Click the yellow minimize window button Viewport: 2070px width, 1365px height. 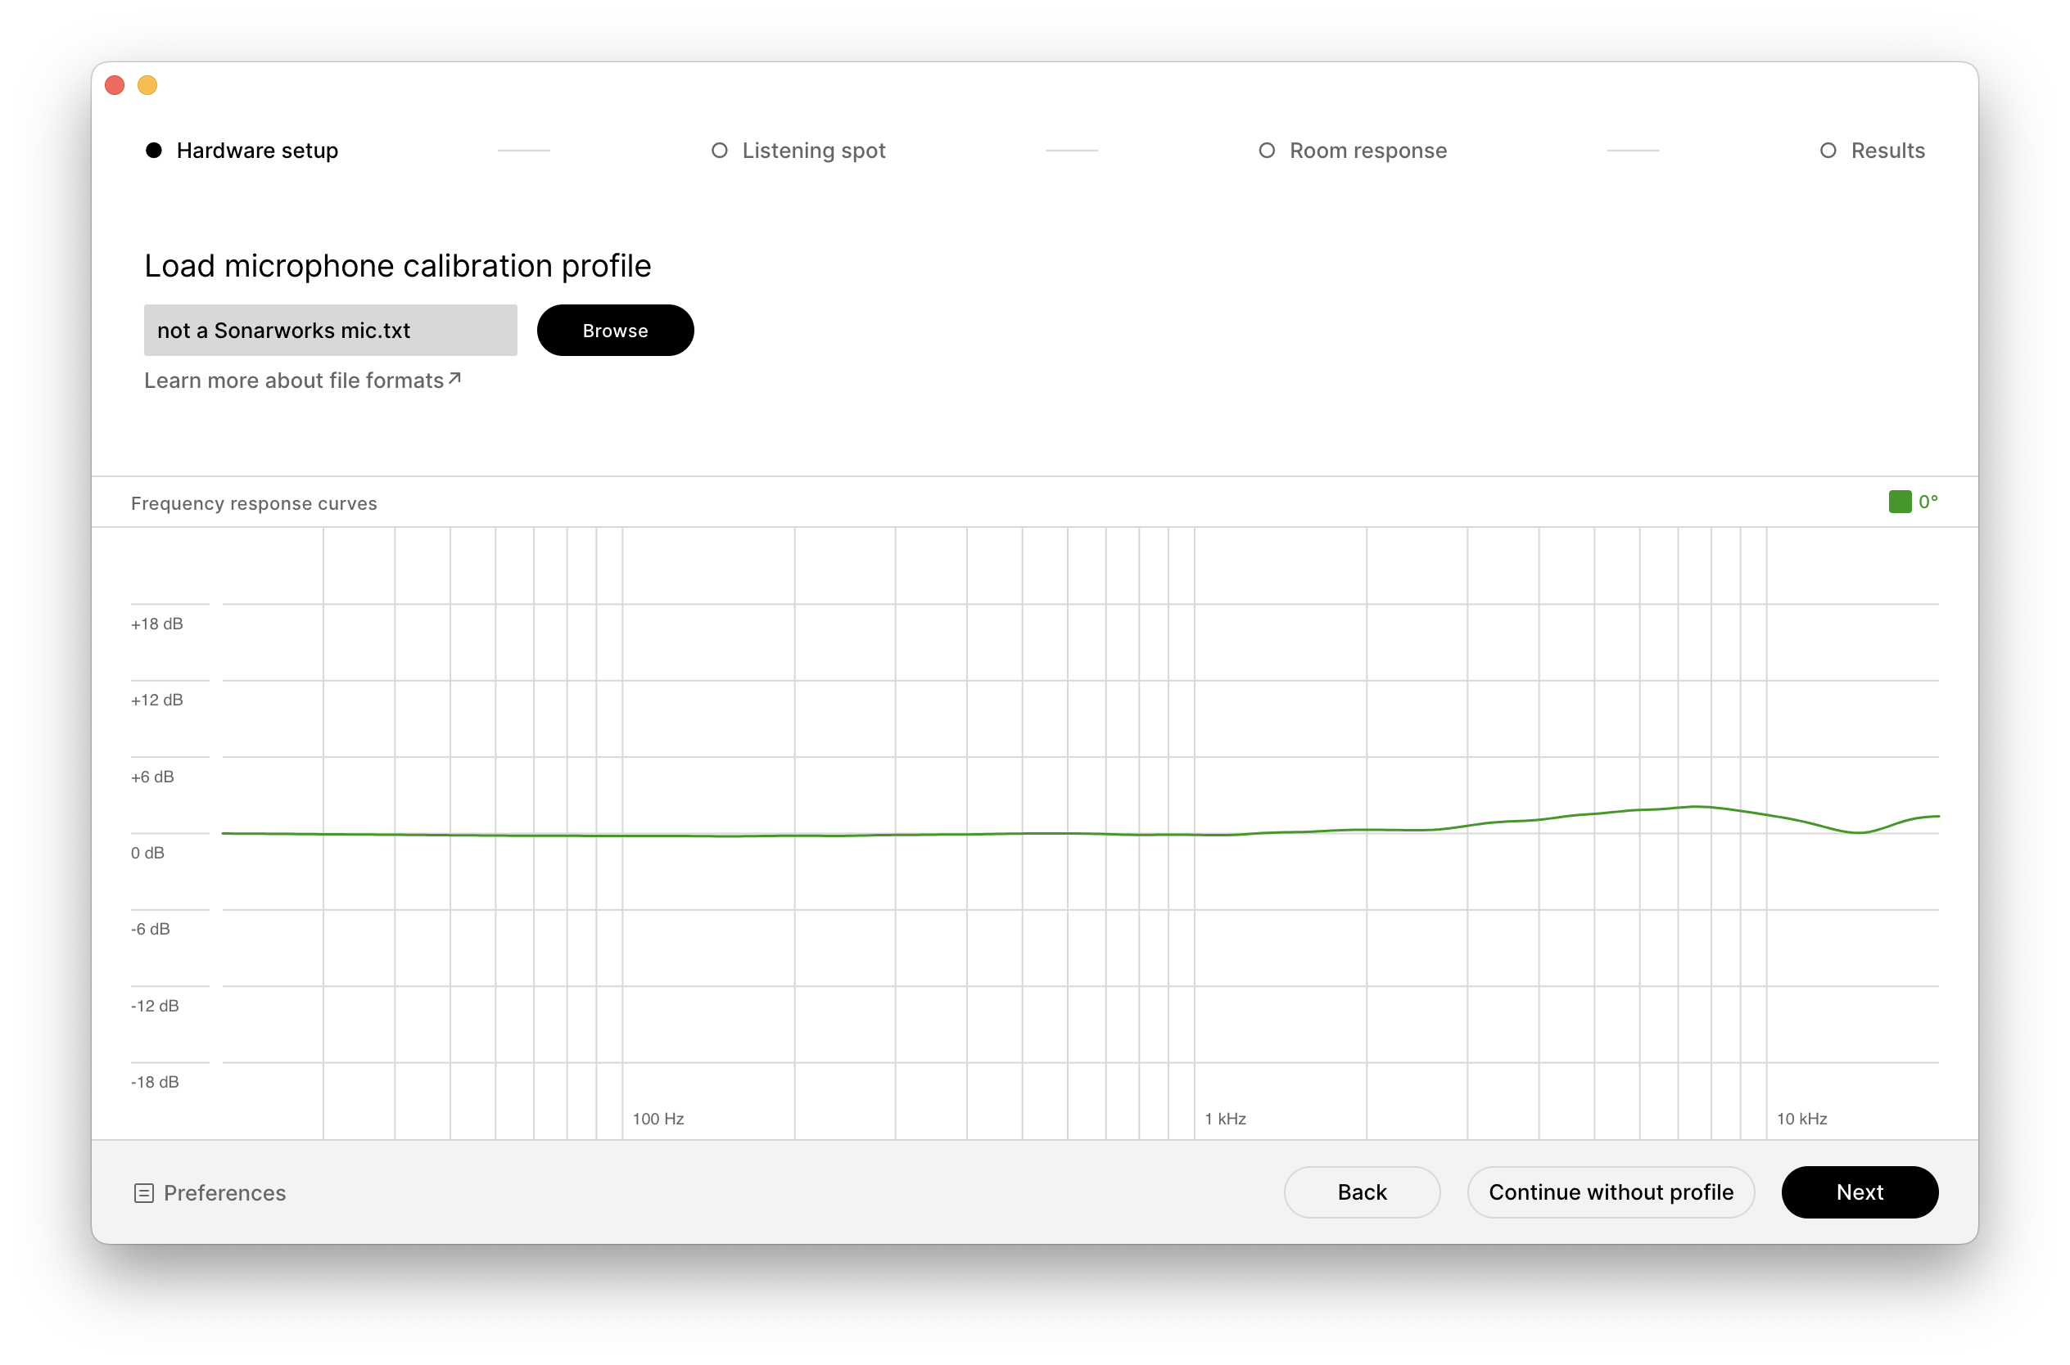[148, 85]
